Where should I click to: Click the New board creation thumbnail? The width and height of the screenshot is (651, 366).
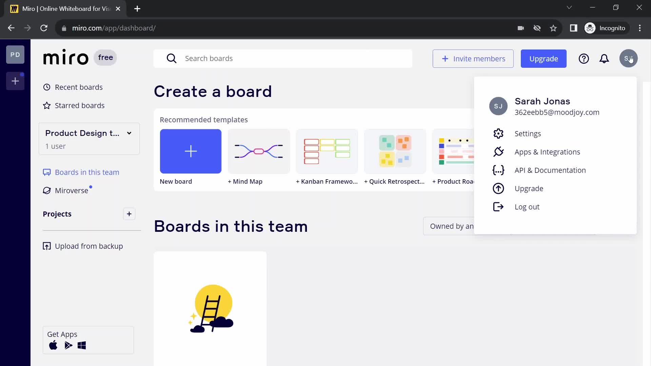[191, 152]
